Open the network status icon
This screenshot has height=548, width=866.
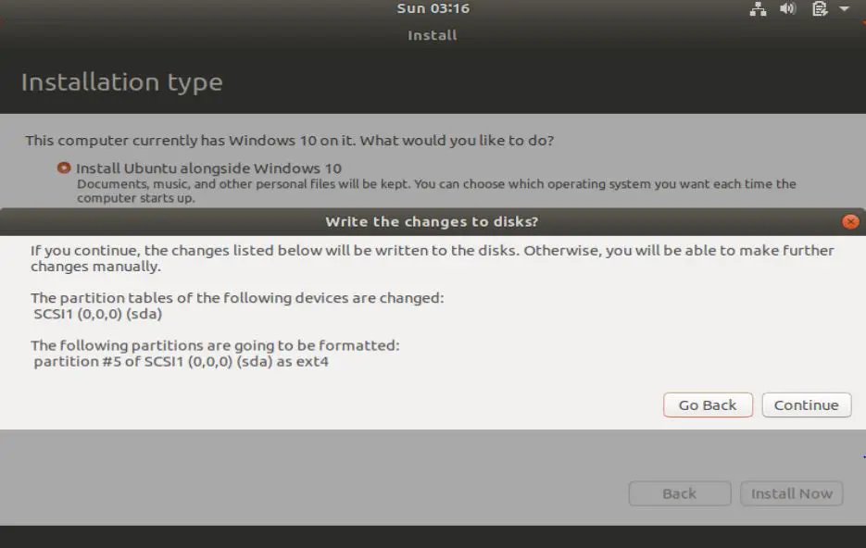coord(758,9)
